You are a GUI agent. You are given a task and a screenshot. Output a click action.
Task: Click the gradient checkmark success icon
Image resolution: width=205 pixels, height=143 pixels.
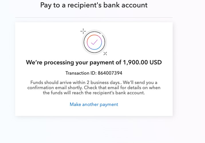[94, 42]
